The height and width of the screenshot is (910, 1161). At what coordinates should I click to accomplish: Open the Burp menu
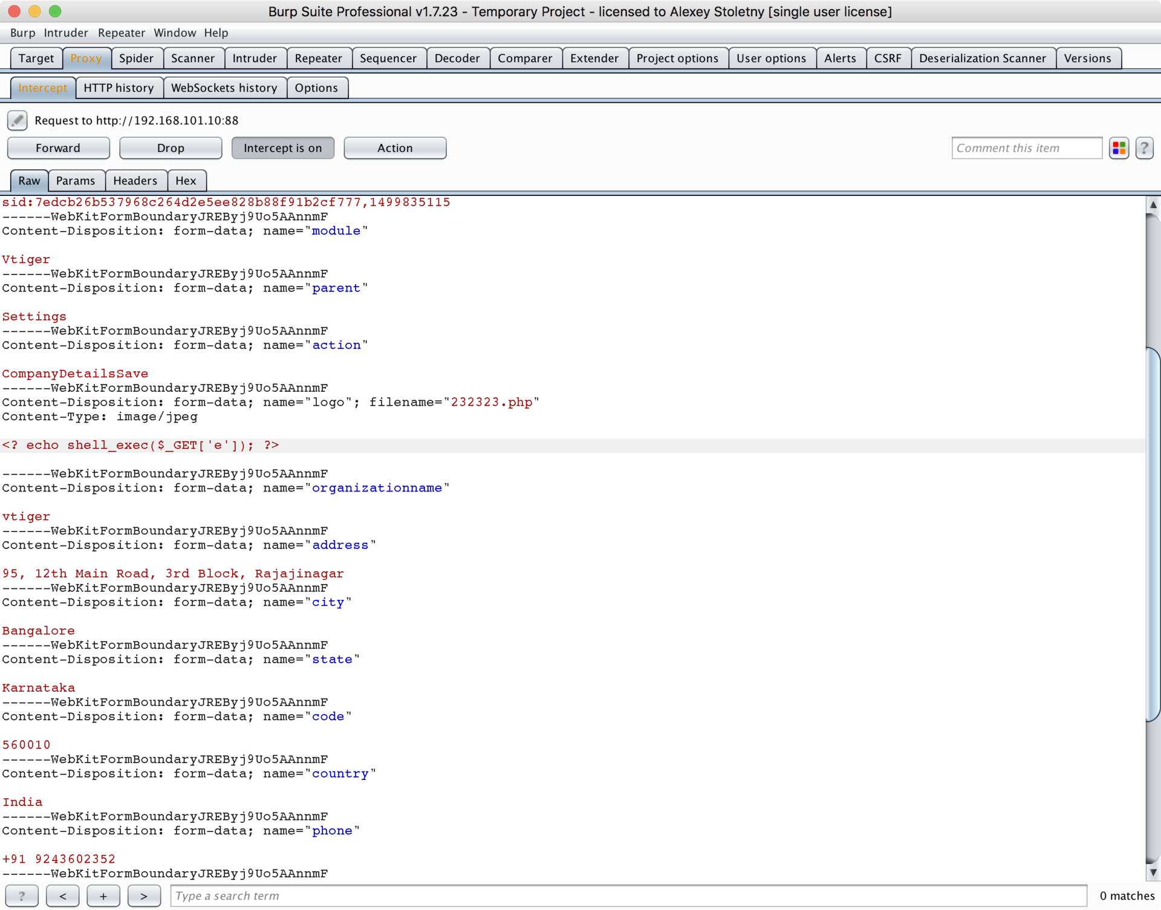(x=22, y=33)
